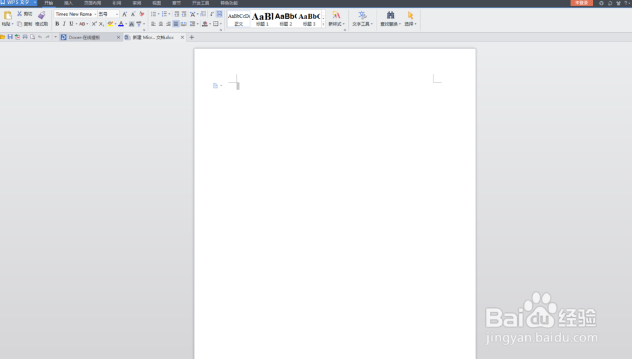Click the insert table grid icon in paragraph group
Image resolution: width=632 pixels, height=359 pixels.
pyautogui.click(x=203, y=14)
